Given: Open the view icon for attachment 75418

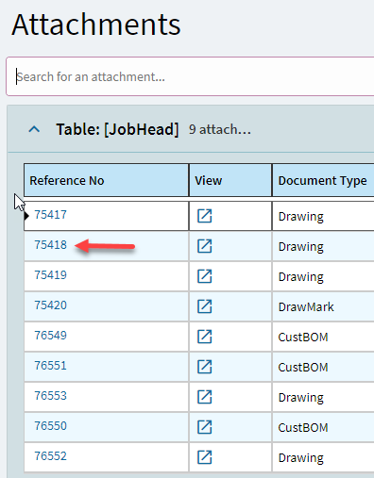Looking at the screenshot, I should click(x=205, y=246).
